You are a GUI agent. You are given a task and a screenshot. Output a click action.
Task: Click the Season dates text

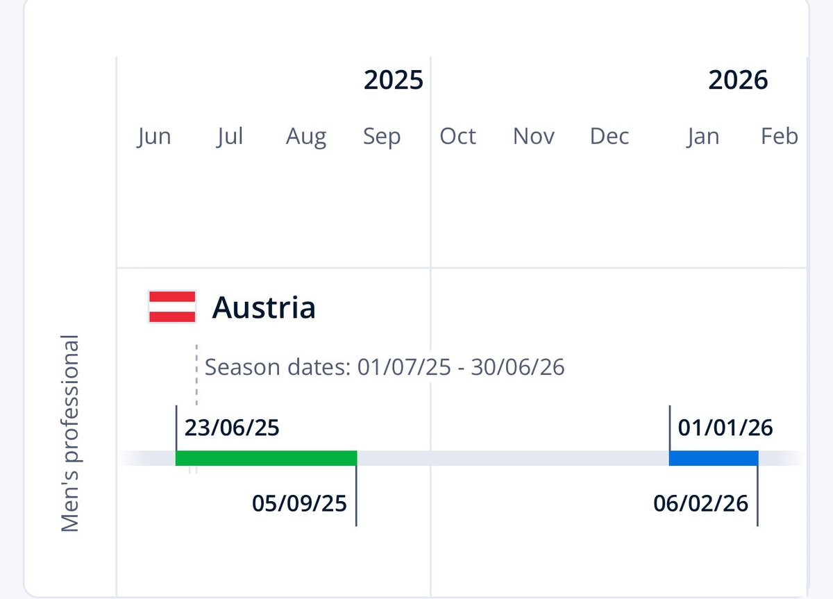click(x=385, y=366)
